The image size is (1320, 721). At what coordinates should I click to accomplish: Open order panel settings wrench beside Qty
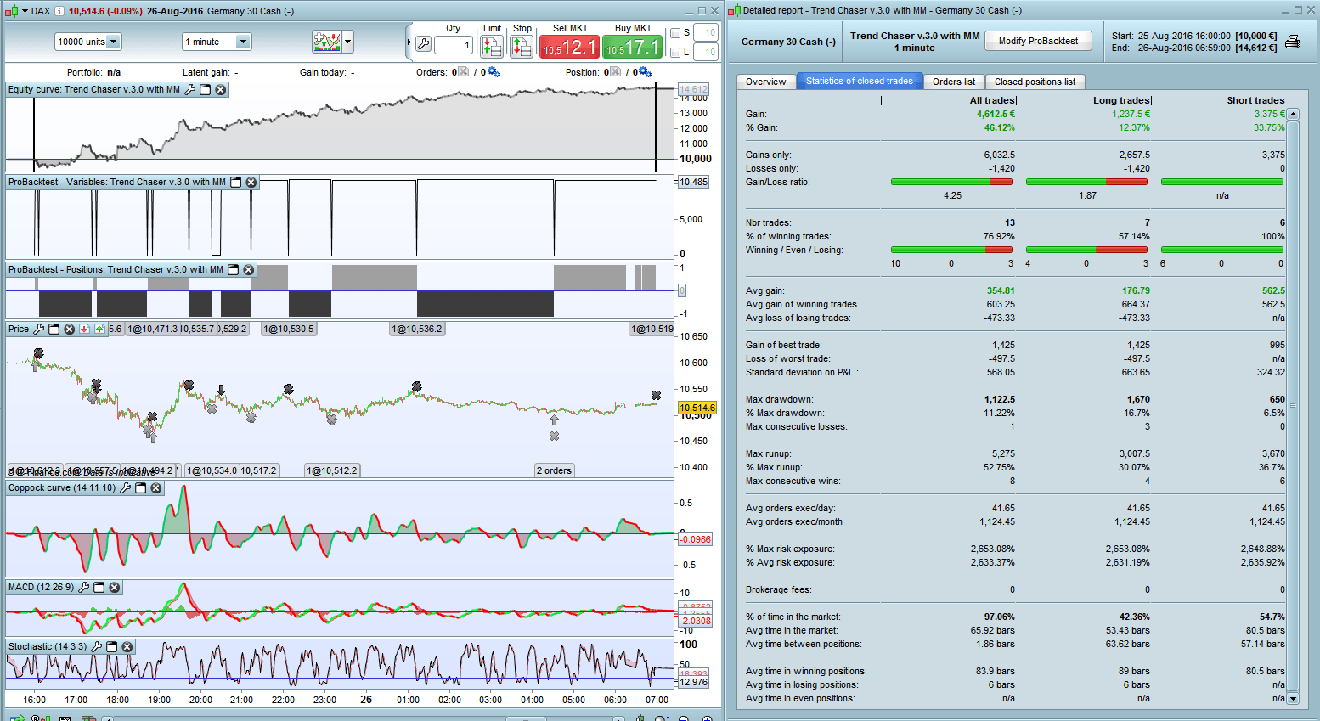(423, 44)
